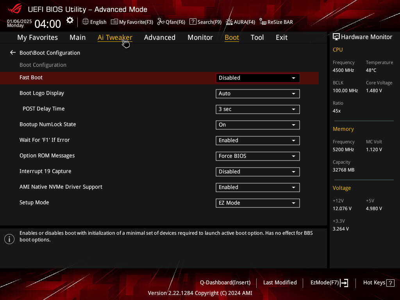Click the back arrow beside Boot\Boot Configuration
Screen dimensions: 400x300
[13, 53]
